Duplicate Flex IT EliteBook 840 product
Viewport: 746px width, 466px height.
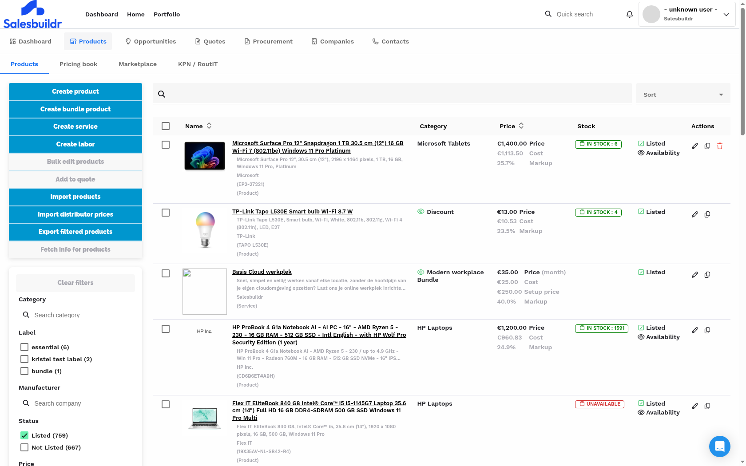coord(707,406)
